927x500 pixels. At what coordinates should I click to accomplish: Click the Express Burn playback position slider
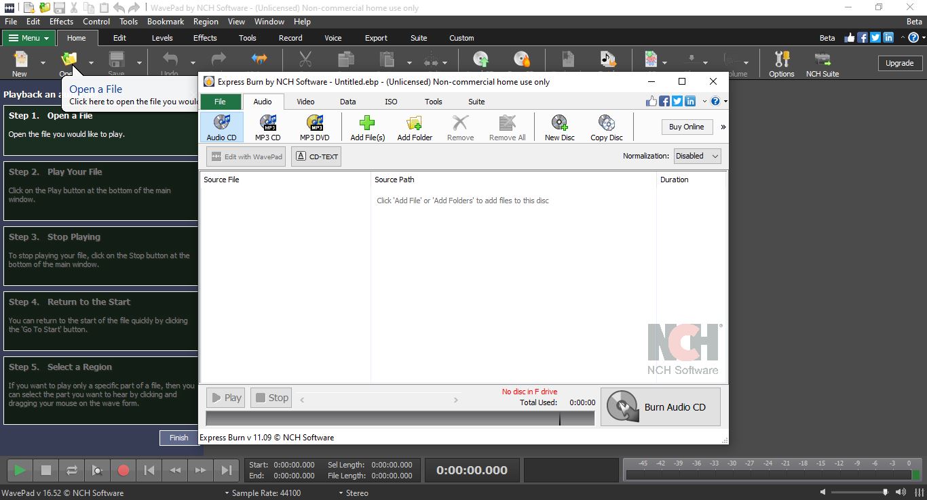click(x=379, y=400)
